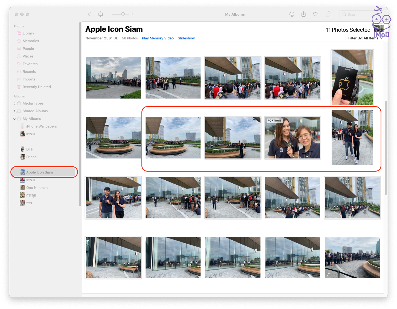Click the Info button in toolbar
The height and width of the screenshot is (309, 397).
[x=292, y=14]
